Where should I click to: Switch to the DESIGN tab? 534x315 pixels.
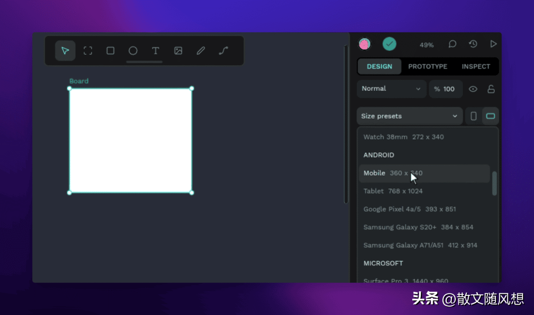click(x=379, y=66)
